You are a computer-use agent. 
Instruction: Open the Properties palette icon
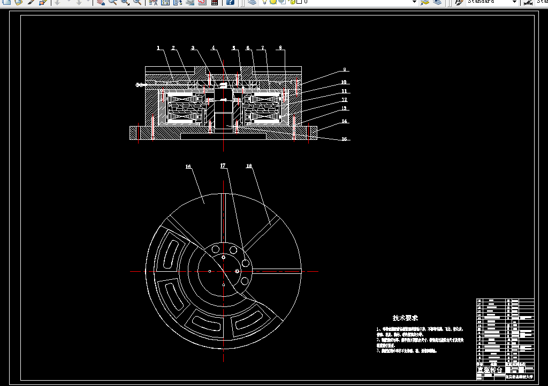153,2
